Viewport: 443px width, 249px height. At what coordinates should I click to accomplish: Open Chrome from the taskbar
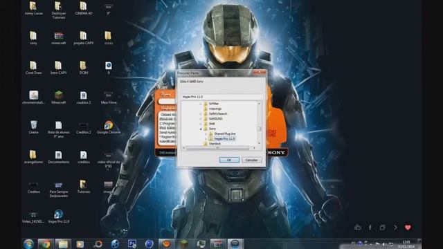pos(46,244)
